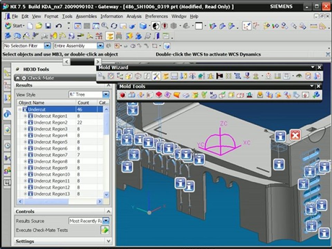This screenshot has height=249, width=332.
Task: Click the New file icon
Action: pos(30,26)
